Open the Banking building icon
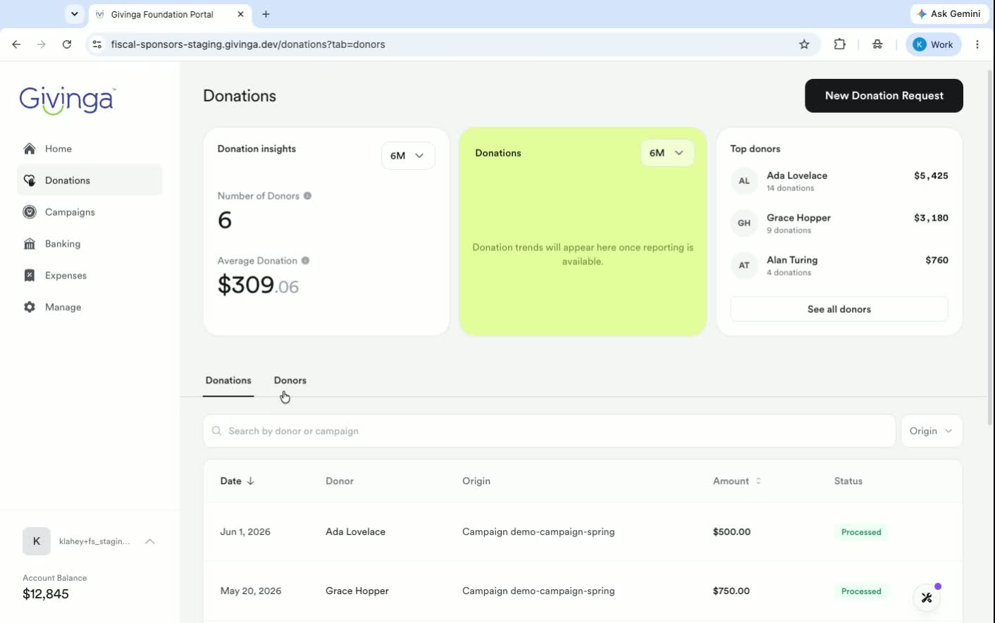 30,244
